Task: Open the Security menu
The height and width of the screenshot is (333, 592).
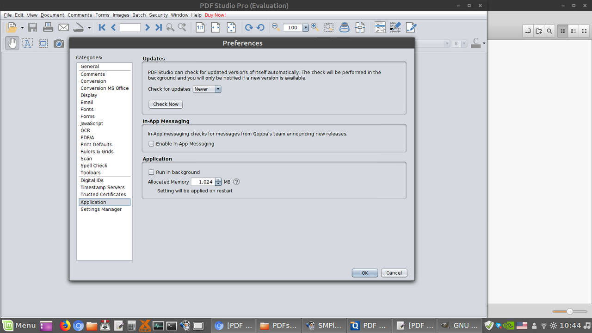Action: (158, 15)
